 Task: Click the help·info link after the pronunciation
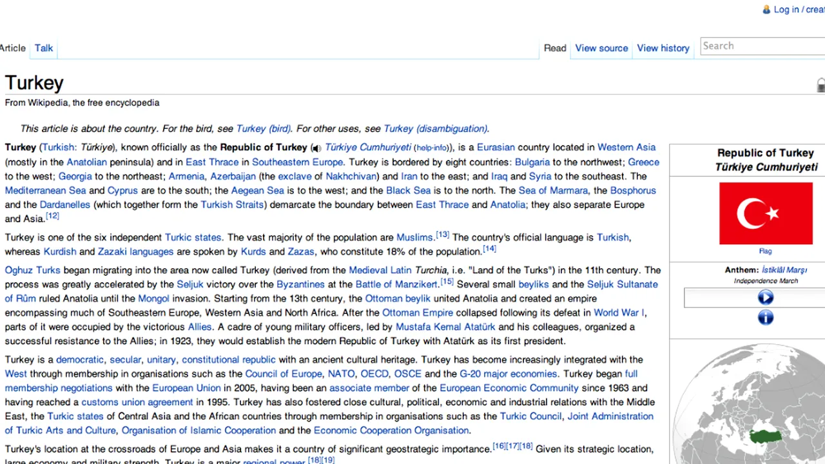coord(431,148)
